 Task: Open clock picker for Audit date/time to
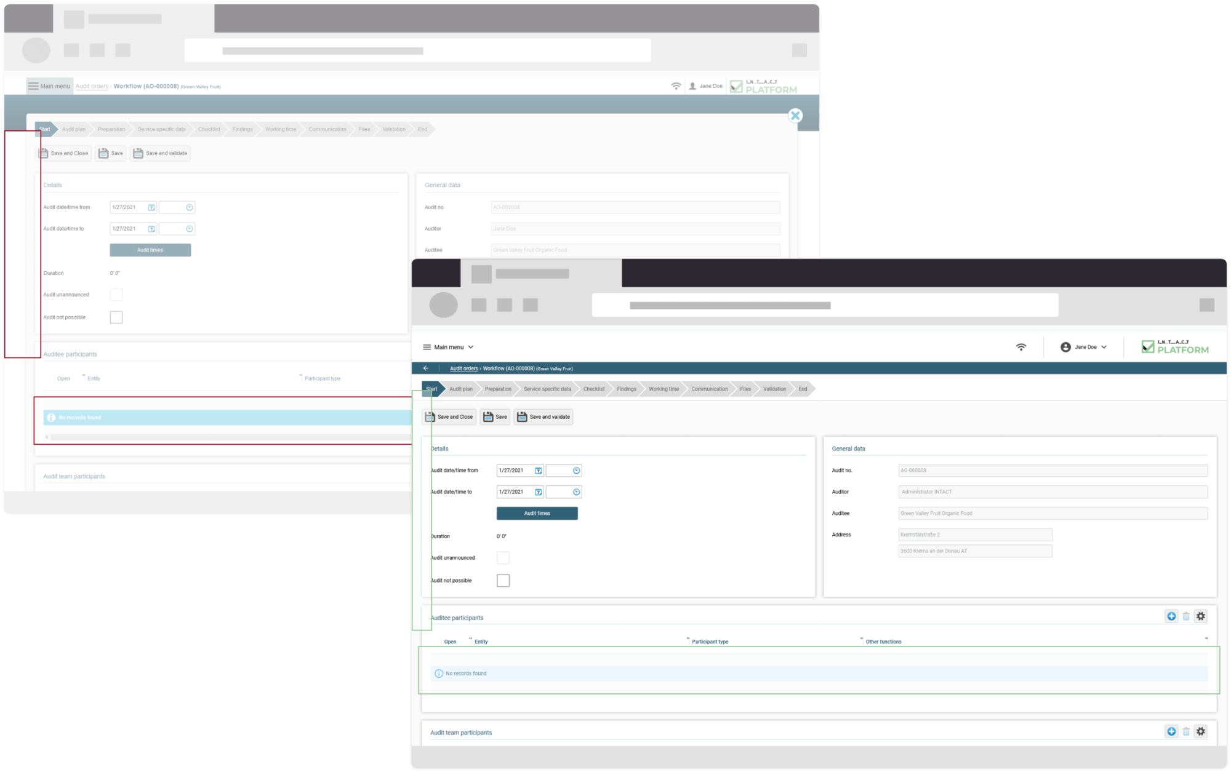576,491
